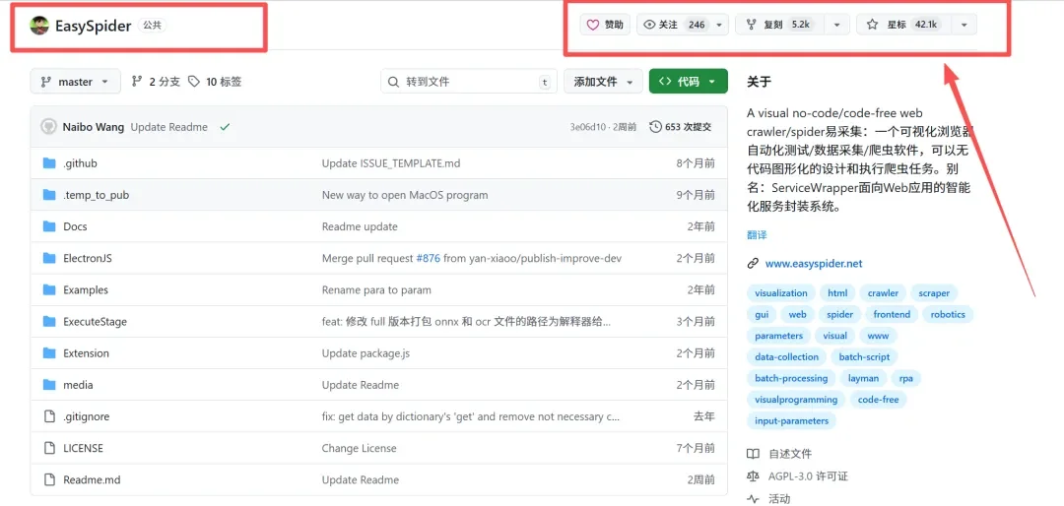
Task: Click the Examples folder icon
Action: tap(49, 289)
